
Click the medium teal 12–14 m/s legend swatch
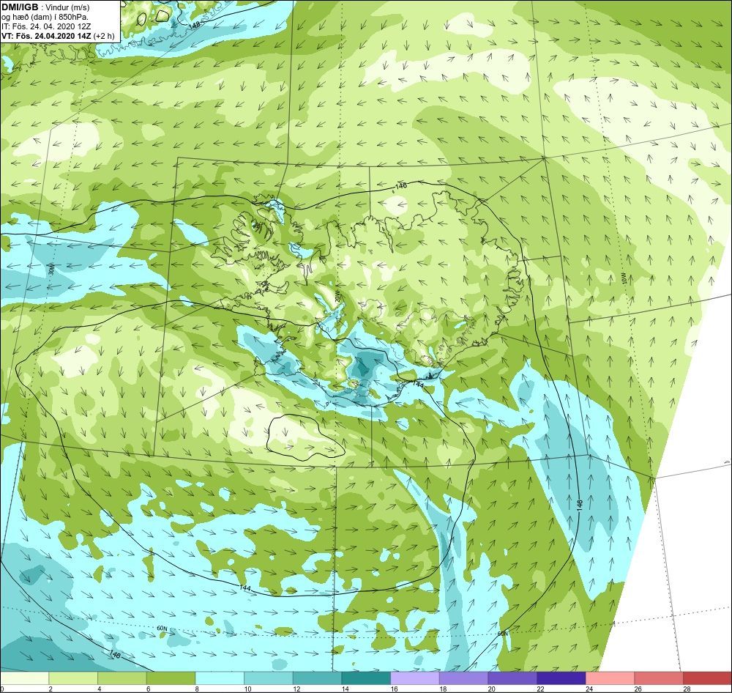click(x=317, y=678)
